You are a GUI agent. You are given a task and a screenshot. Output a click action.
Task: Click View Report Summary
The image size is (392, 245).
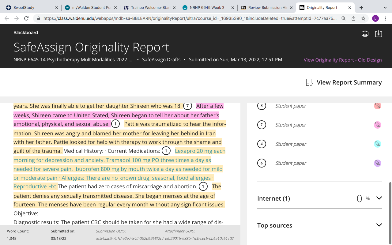pyautogui.click(x=349, y=82)
